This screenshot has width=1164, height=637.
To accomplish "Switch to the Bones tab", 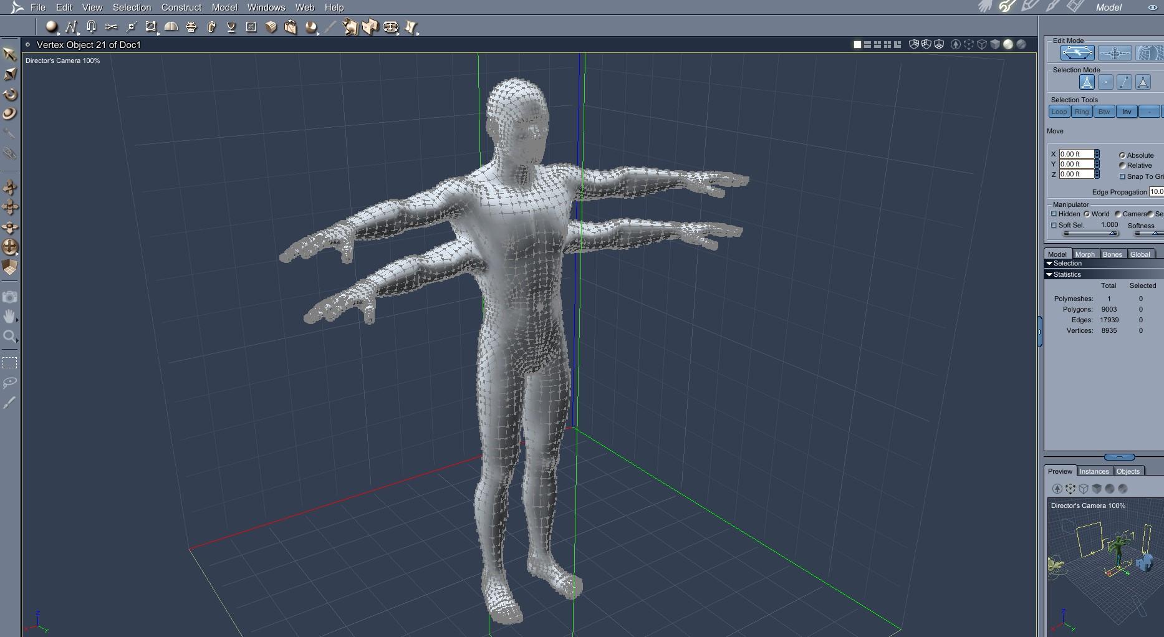I will pyautogui.click(x=1112, y=254).
